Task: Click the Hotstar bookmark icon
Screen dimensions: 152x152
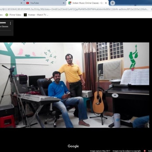Action: coord(25,15)
